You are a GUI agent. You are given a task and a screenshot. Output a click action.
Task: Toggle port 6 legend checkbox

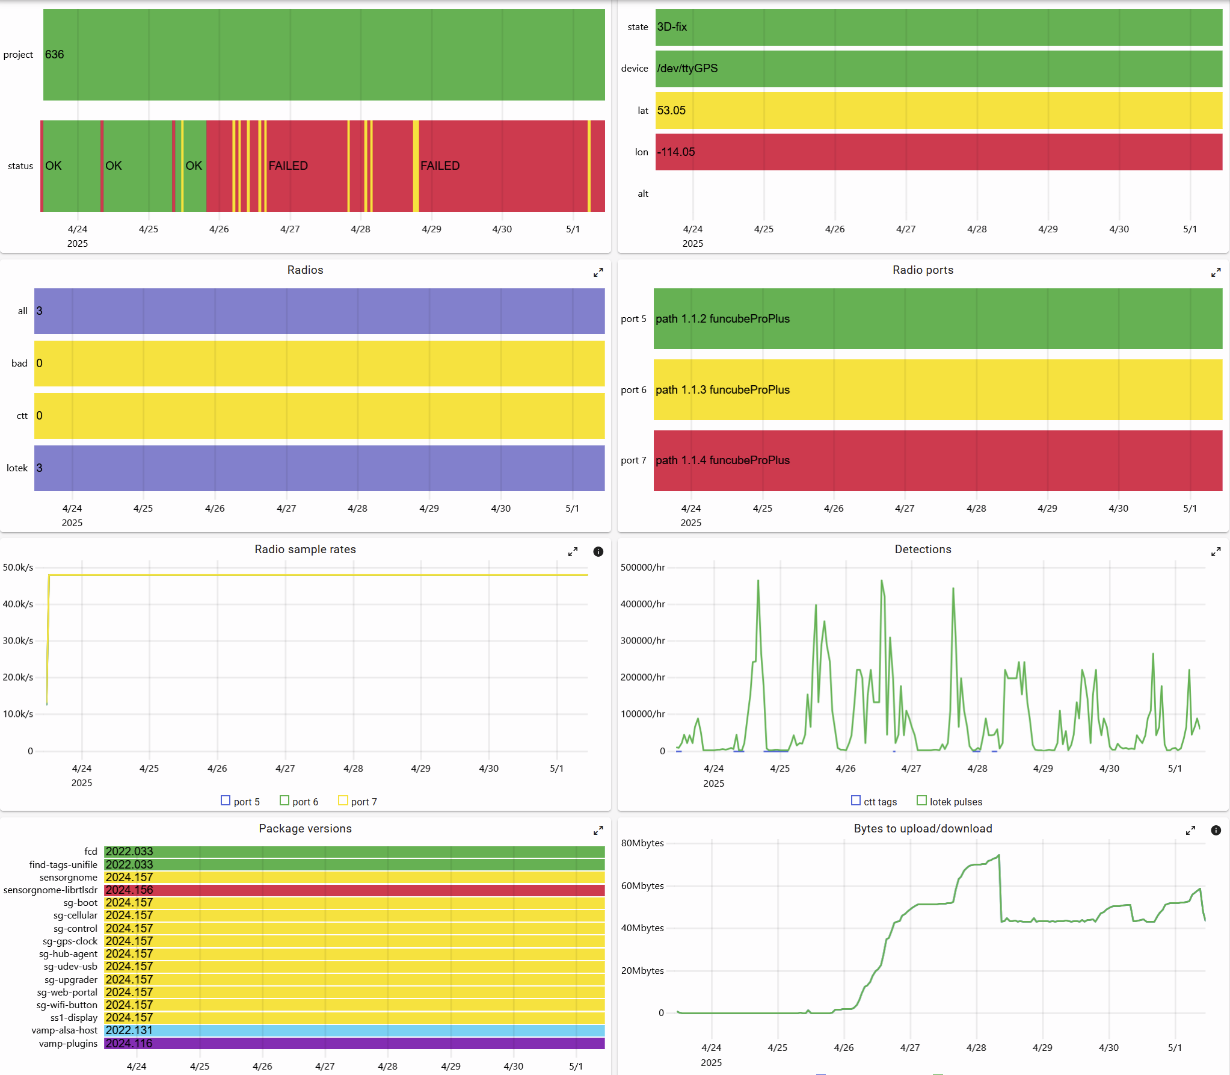click(x=284, y=801)
